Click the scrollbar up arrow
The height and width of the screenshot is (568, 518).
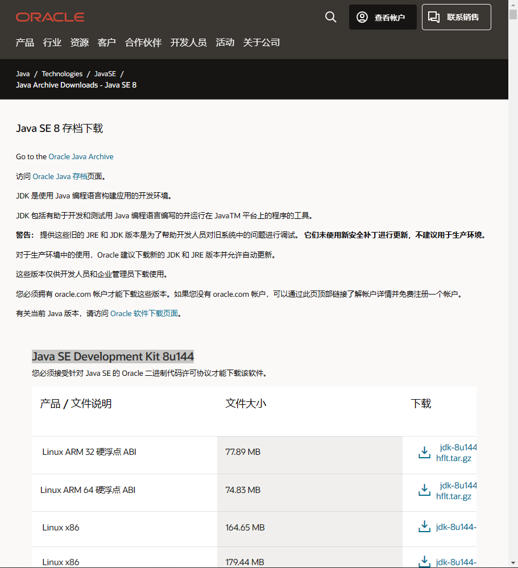[x=513, y=5]
